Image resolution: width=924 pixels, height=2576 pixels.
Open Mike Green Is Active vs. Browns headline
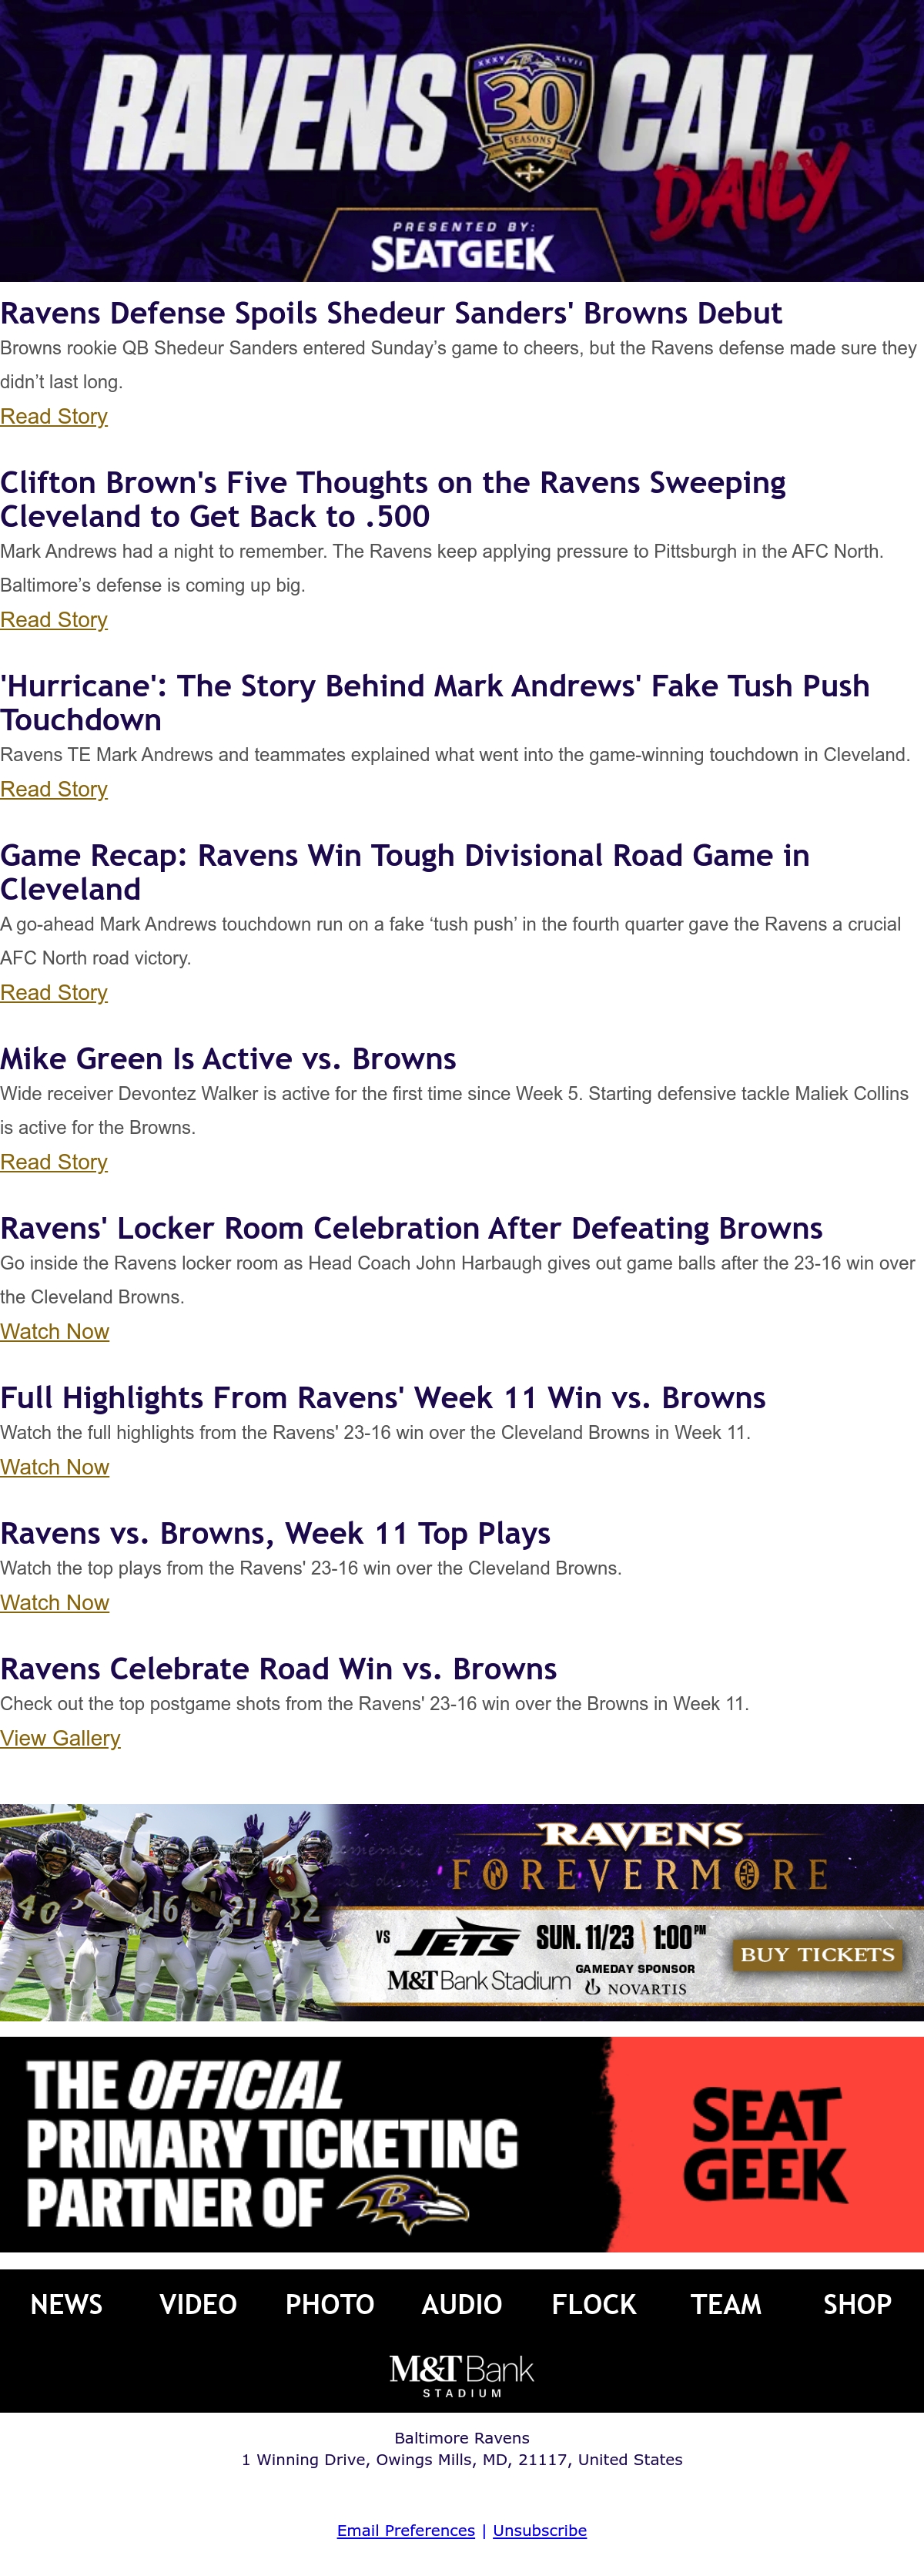pyautogui.click(x=228, y=1058)
